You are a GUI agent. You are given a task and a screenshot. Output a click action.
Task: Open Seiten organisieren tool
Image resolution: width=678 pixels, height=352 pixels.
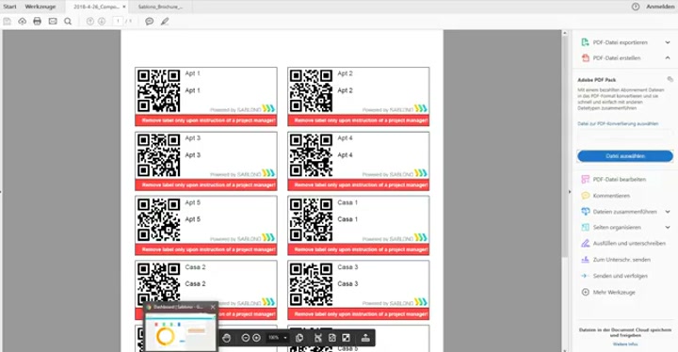click(617, 228)
